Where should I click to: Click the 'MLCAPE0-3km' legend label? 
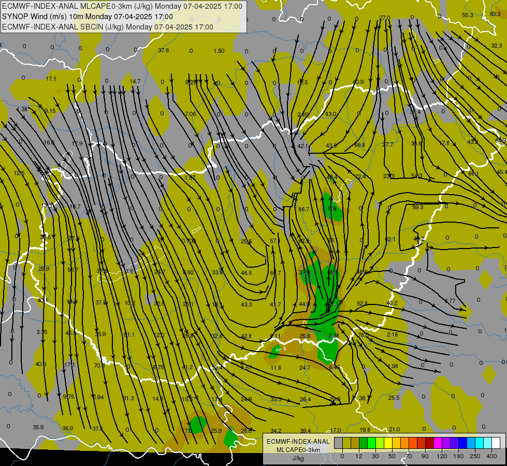(298, 450)
